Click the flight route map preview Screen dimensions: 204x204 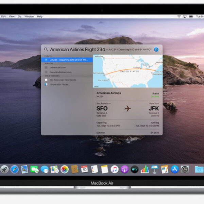pos(128,71)
